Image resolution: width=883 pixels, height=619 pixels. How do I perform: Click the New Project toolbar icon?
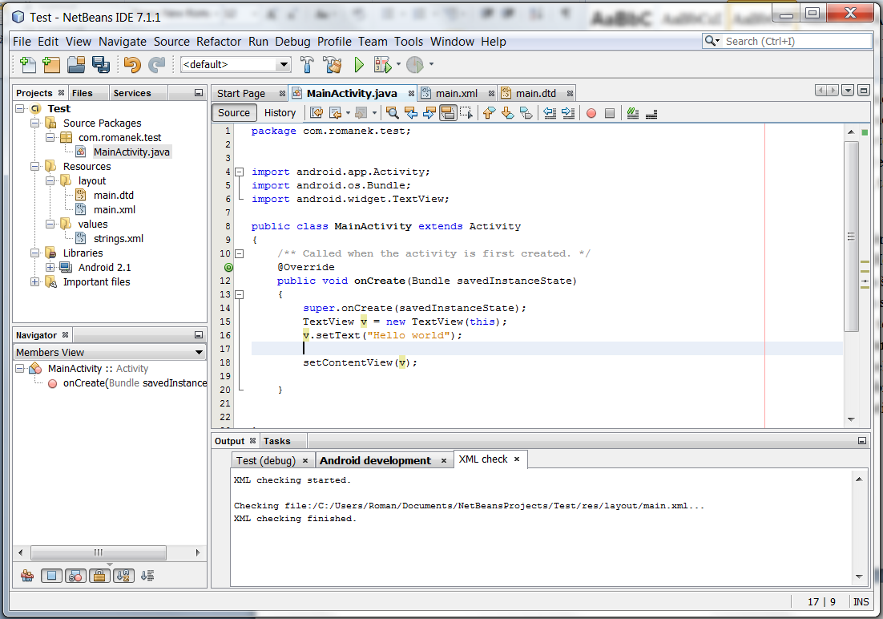click(x=51, y=65)
